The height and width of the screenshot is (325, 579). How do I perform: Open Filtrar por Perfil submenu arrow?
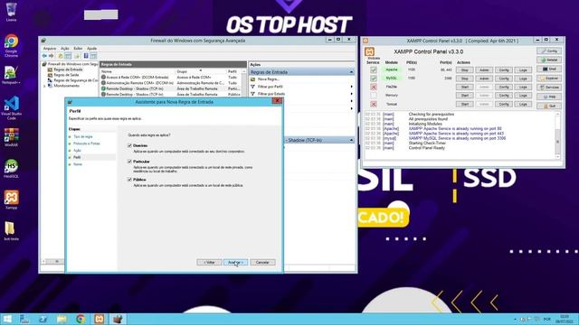click(x=351, y=87)
